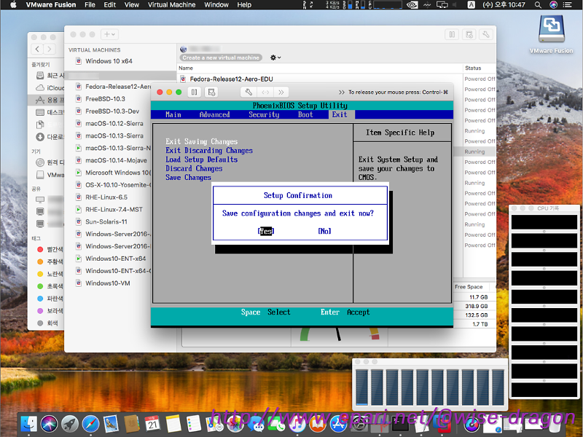This screenshot has height=437, width=583.
Task: Click Create a new virtual machine
Action: tap(221, 58)
